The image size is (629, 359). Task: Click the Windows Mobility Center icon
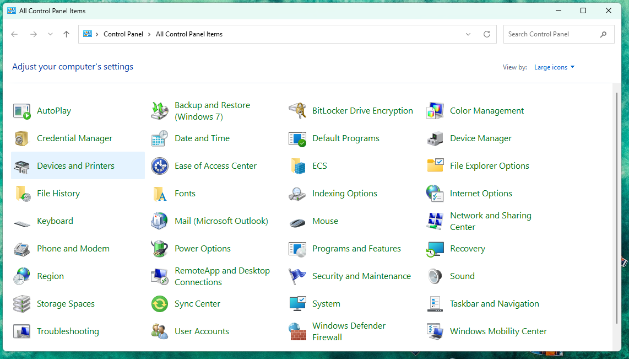[435, 331]
